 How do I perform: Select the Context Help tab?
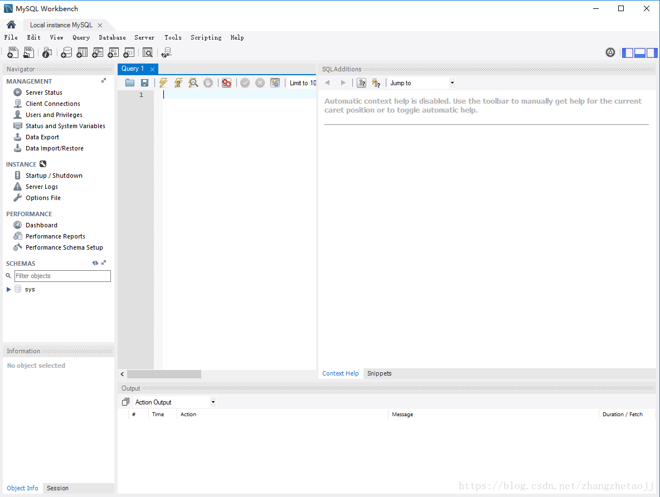pos(341,373)
